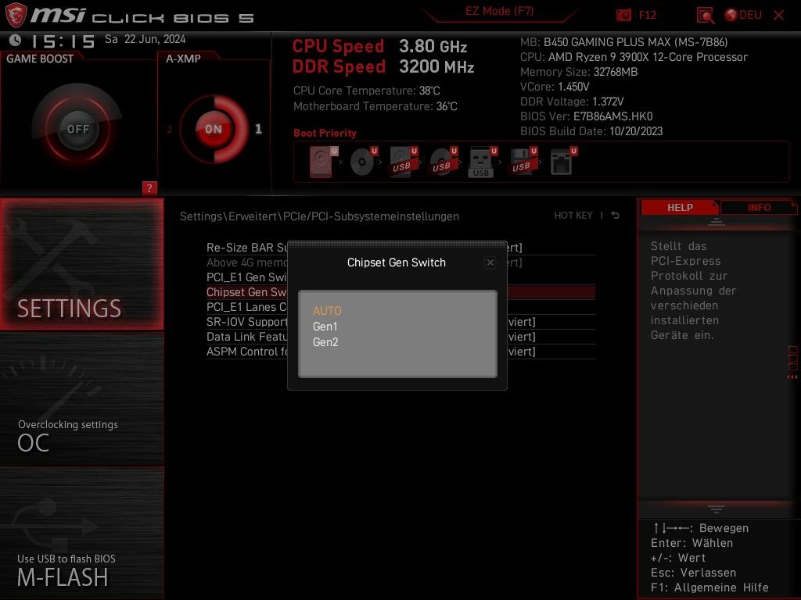Open M-FLASH to flash BIOS
Viewport: 801px width, 600px height.
[81, 533]
